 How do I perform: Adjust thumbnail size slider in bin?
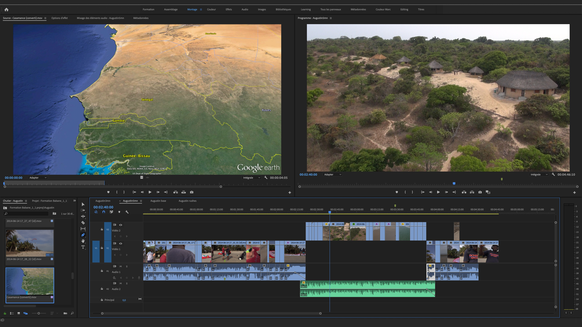38,313
